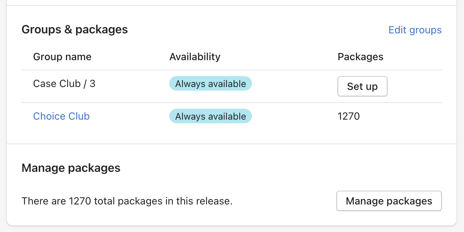Screen dimensions: 464x232
Task: Click the total packages in this release text
Action: [x=127, y=201]
